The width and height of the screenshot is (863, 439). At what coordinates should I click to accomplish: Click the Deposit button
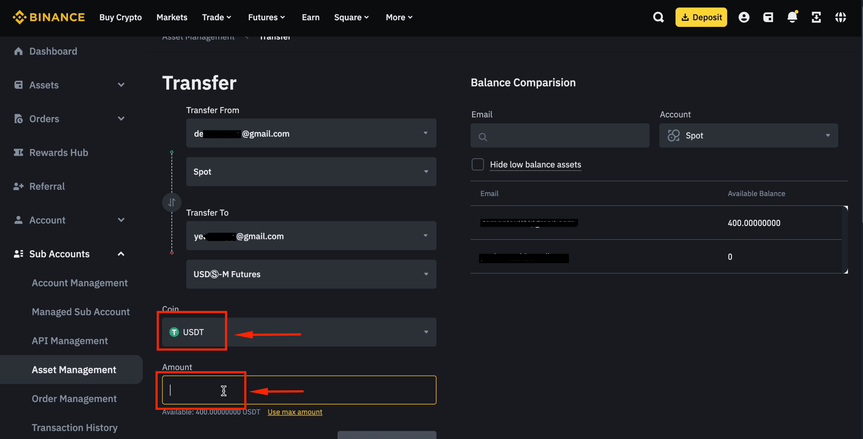(x=701, y=17)
